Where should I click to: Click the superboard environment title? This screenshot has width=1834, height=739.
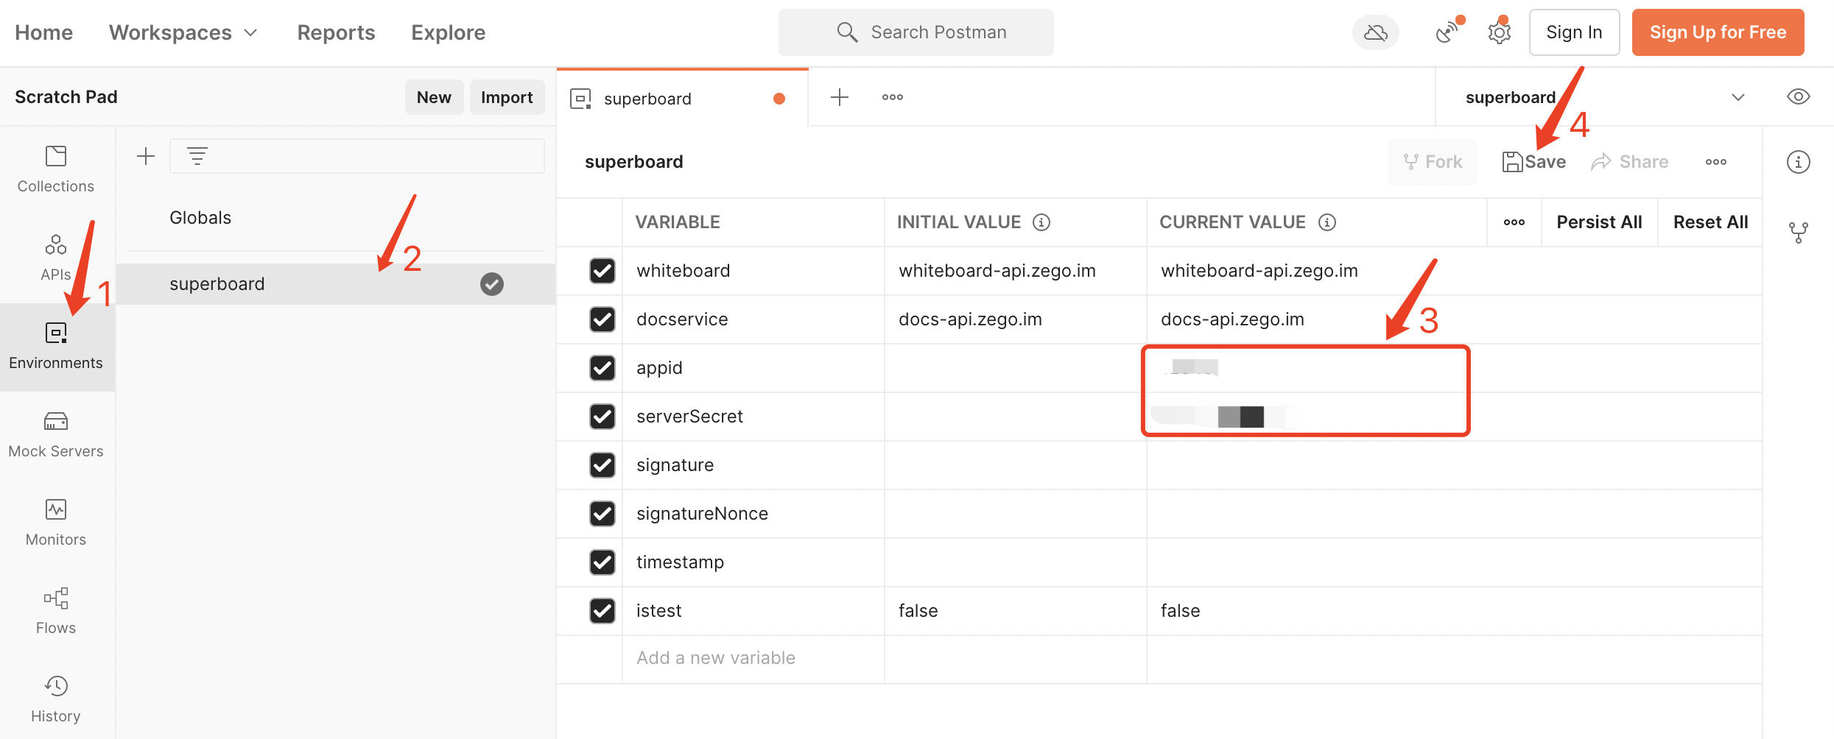point(633,162)
